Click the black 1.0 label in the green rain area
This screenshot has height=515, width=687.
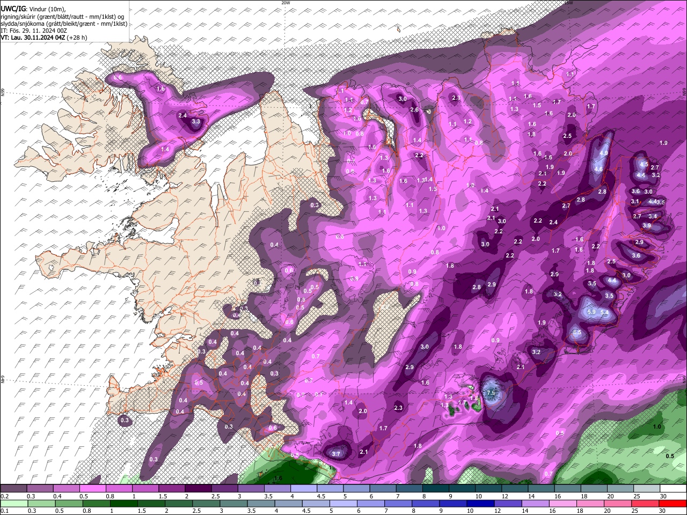[x=657, y=426]
